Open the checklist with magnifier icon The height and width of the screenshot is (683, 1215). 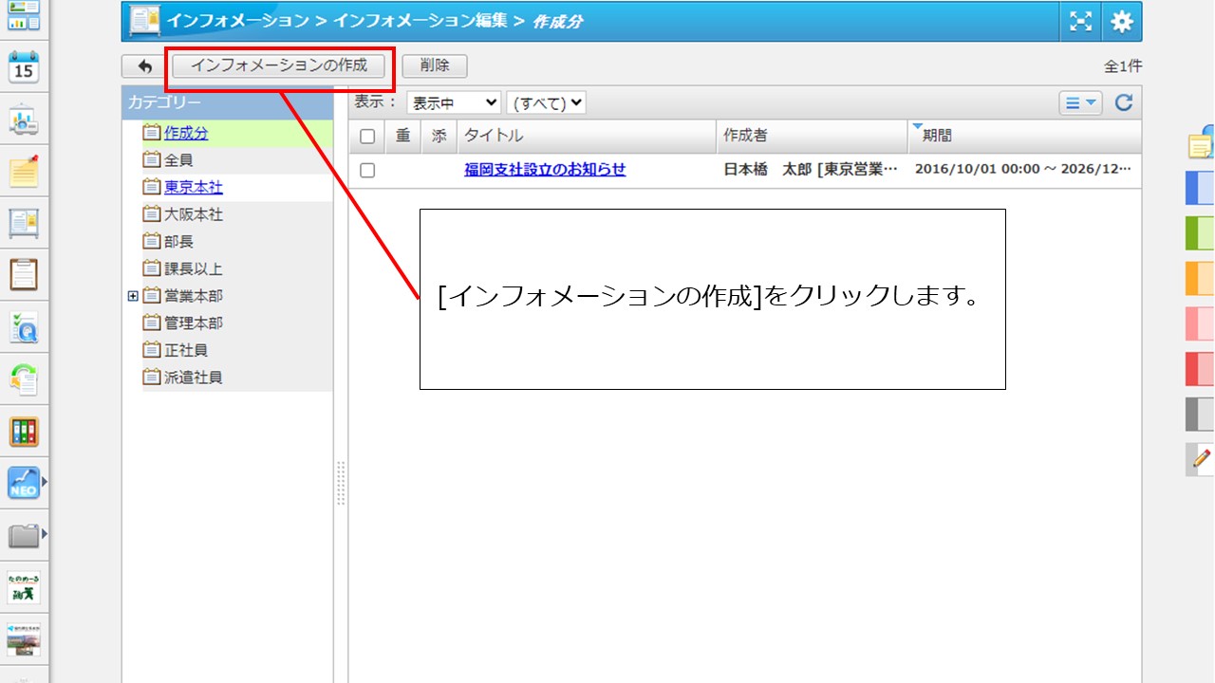click(24, 327)
